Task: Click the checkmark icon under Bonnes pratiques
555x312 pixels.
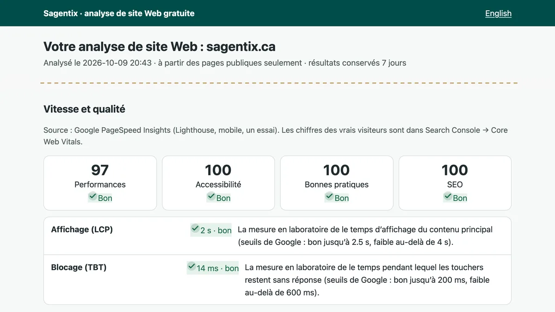Action: (x=330, y=197)
